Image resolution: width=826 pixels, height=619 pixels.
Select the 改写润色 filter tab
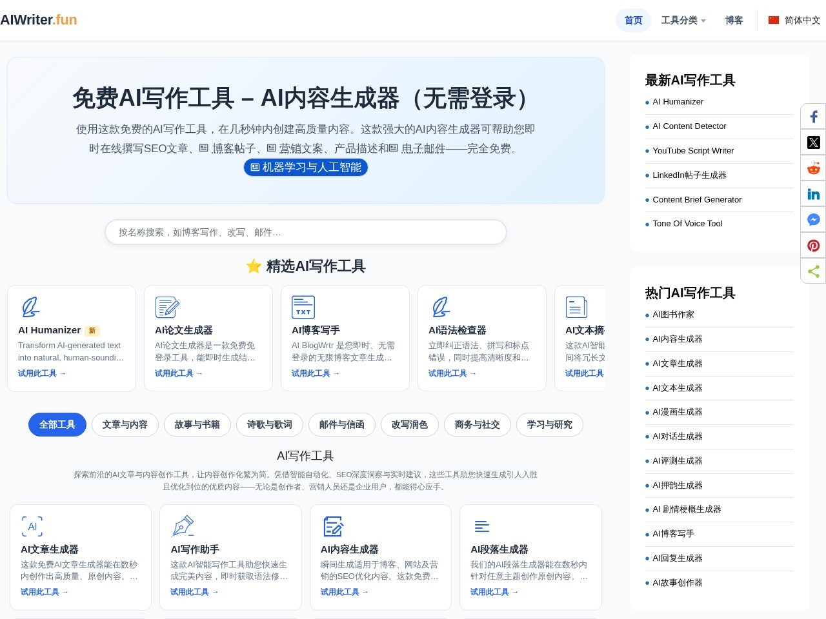click(410, 424)
